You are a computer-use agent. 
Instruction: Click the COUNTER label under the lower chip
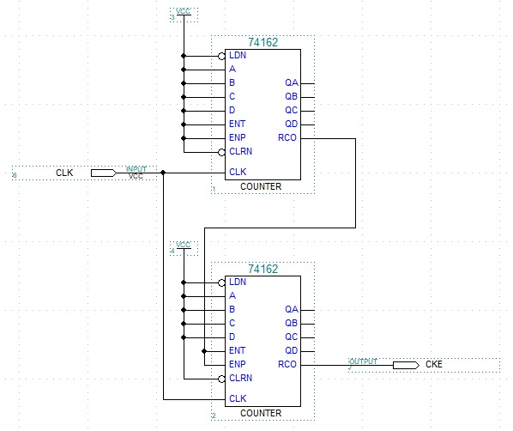(261, 413)
